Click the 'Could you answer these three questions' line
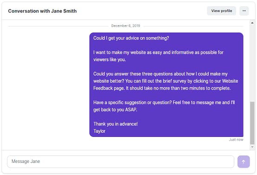 161,74
